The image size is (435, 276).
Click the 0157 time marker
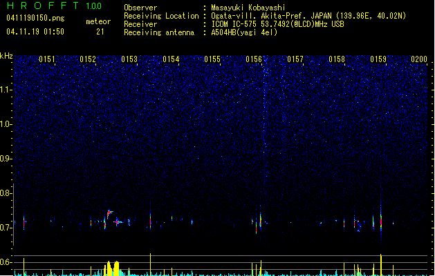pos(295,59)
